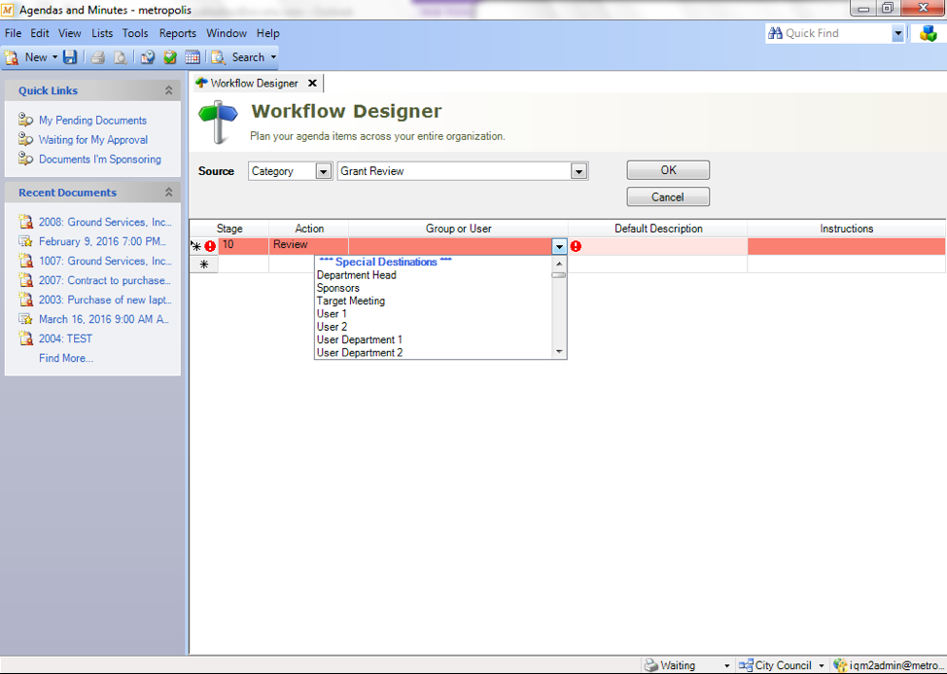Open the Help menu
Image resolution: width=947 pixels, height=674 pixels.
point(267,33)
